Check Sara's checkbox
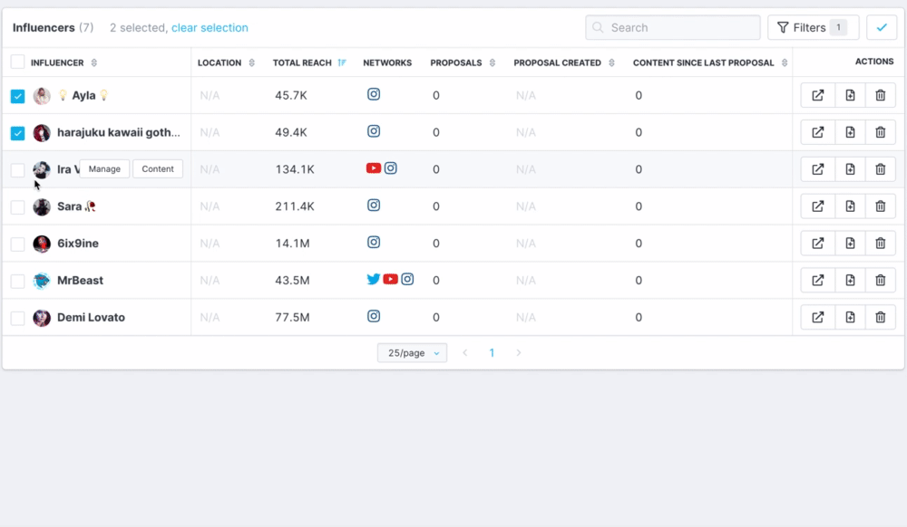The width and height of the screenshot is (907, 527). 17,206
